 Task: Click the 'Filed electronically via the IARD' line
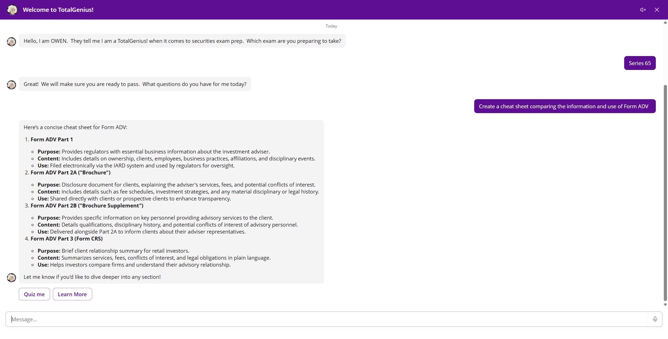coord(136,165)
